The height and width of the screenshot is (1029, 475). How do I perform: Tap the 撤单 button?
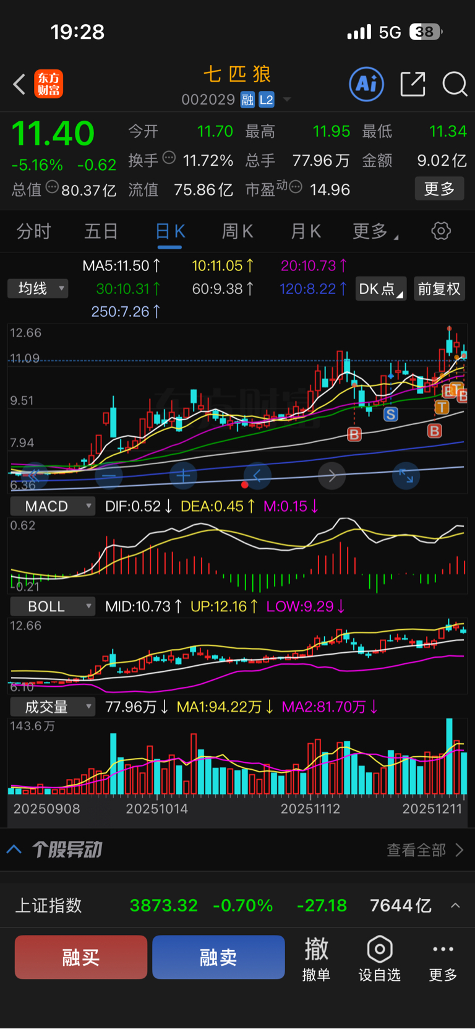point(316,959)
